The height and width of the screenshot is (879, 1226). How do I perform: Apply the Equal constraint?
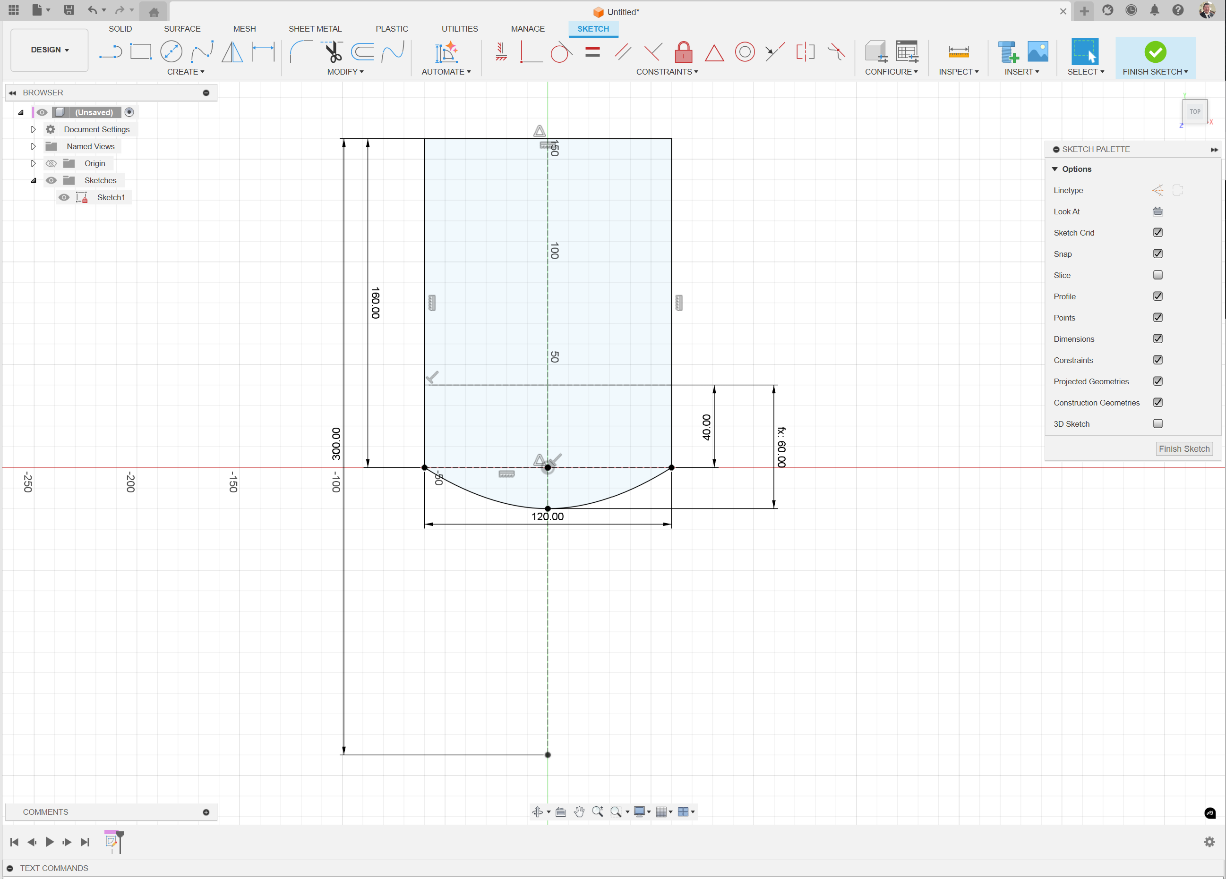point(592,52)
